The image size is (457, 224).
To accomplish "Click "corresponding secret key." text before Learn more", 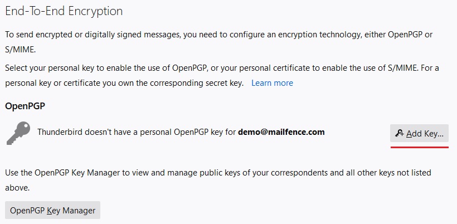I will click(x=197, y=83).
